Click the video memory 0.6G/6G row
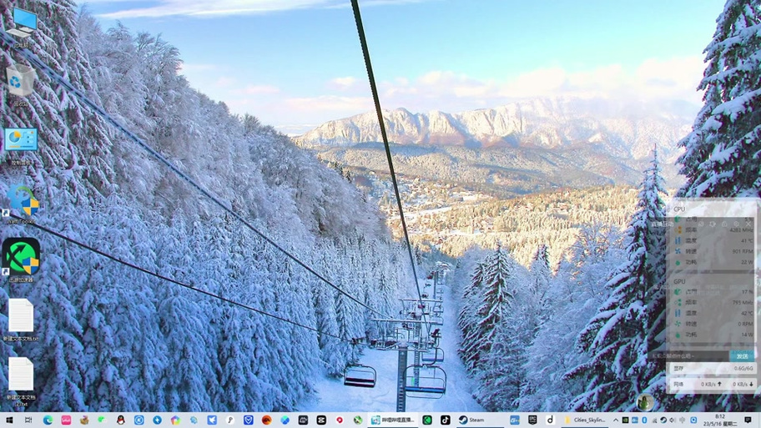 (x=712, y=368)
